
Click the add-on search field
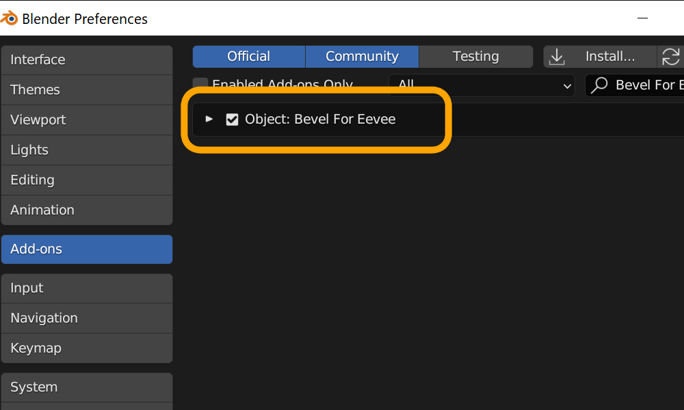tap(635, 85)
